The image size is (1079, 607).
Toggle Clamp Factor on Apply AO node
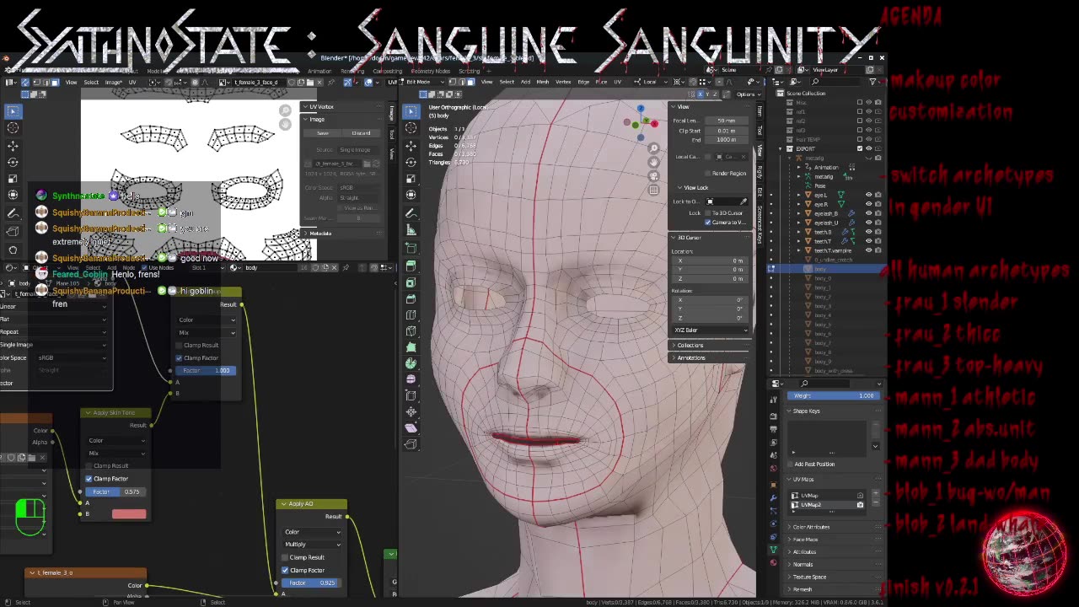click(x=285, y=570)
